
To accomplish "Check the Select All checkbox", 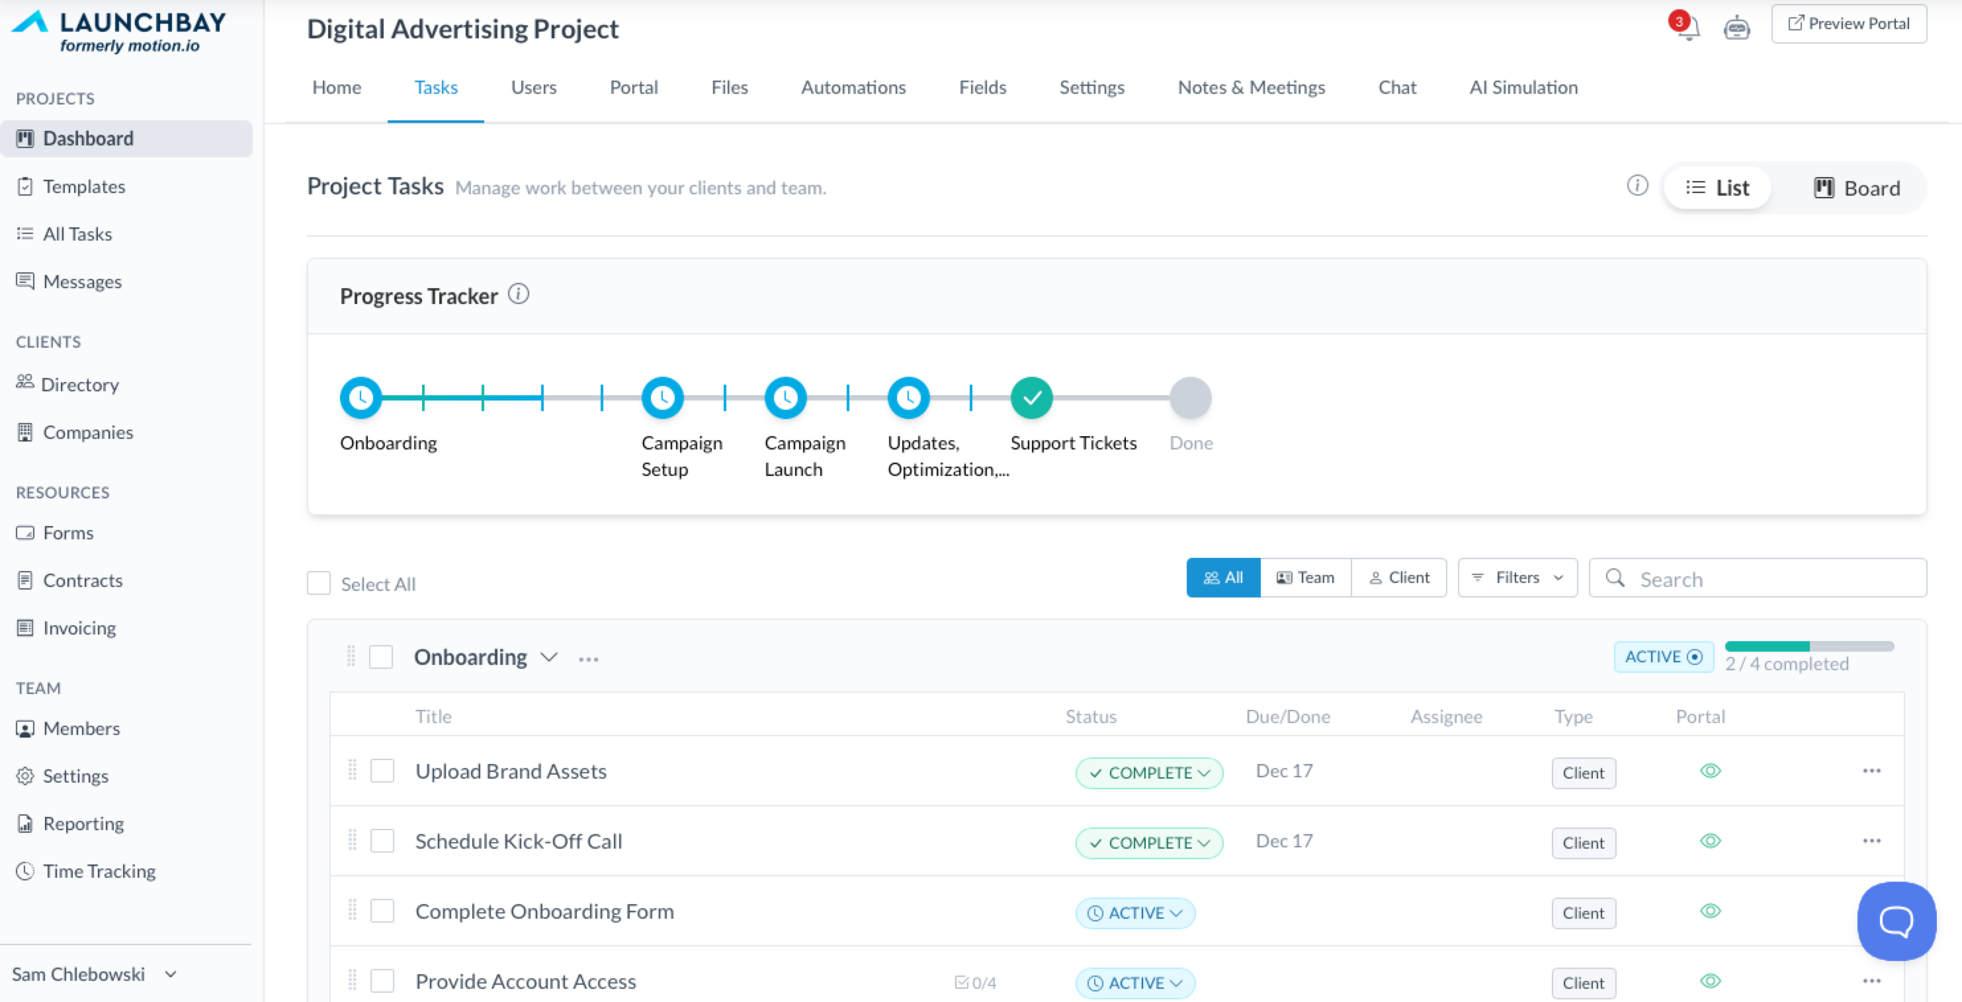I will tap(318, 584).
